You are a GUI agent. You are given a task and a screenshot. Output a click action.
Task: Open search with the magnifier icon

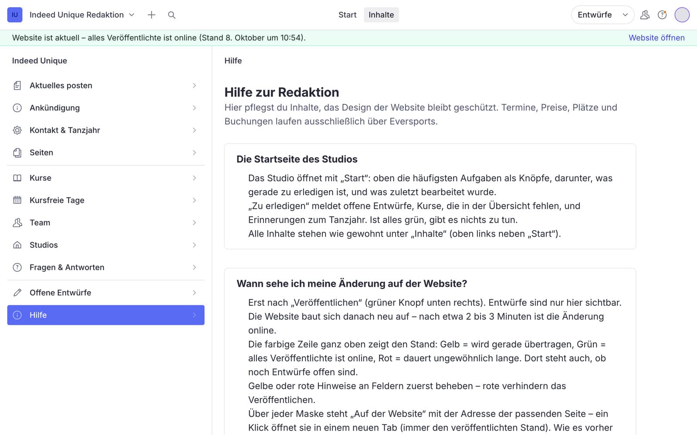point(172,15)
